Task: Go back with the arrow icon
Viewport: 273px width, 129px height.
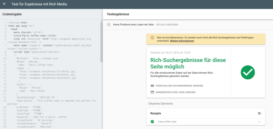Action: tap(4, 4)
